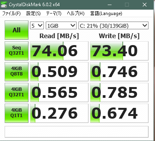Open the テーマ(T) menu
This screenshot has width=155, height=141.
54,13
